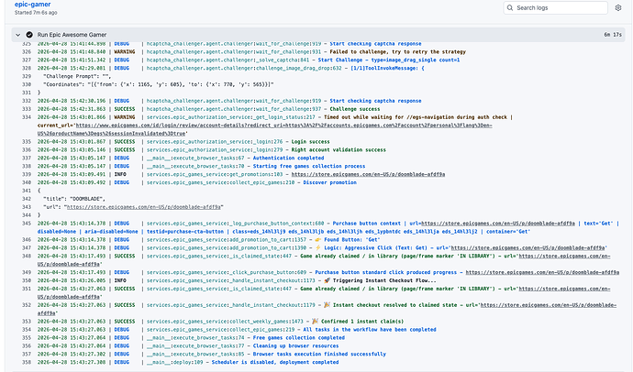
Task: Click log line number 334
Action: point(27,117)
